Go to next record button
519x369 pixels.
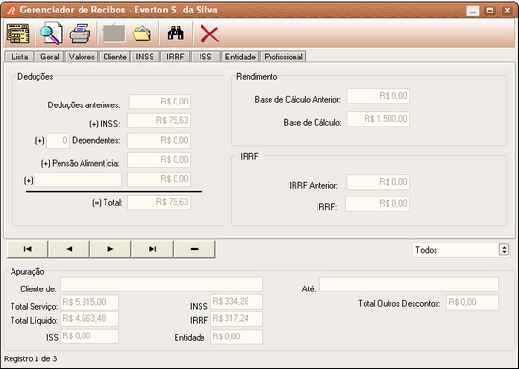pos(110,249)
